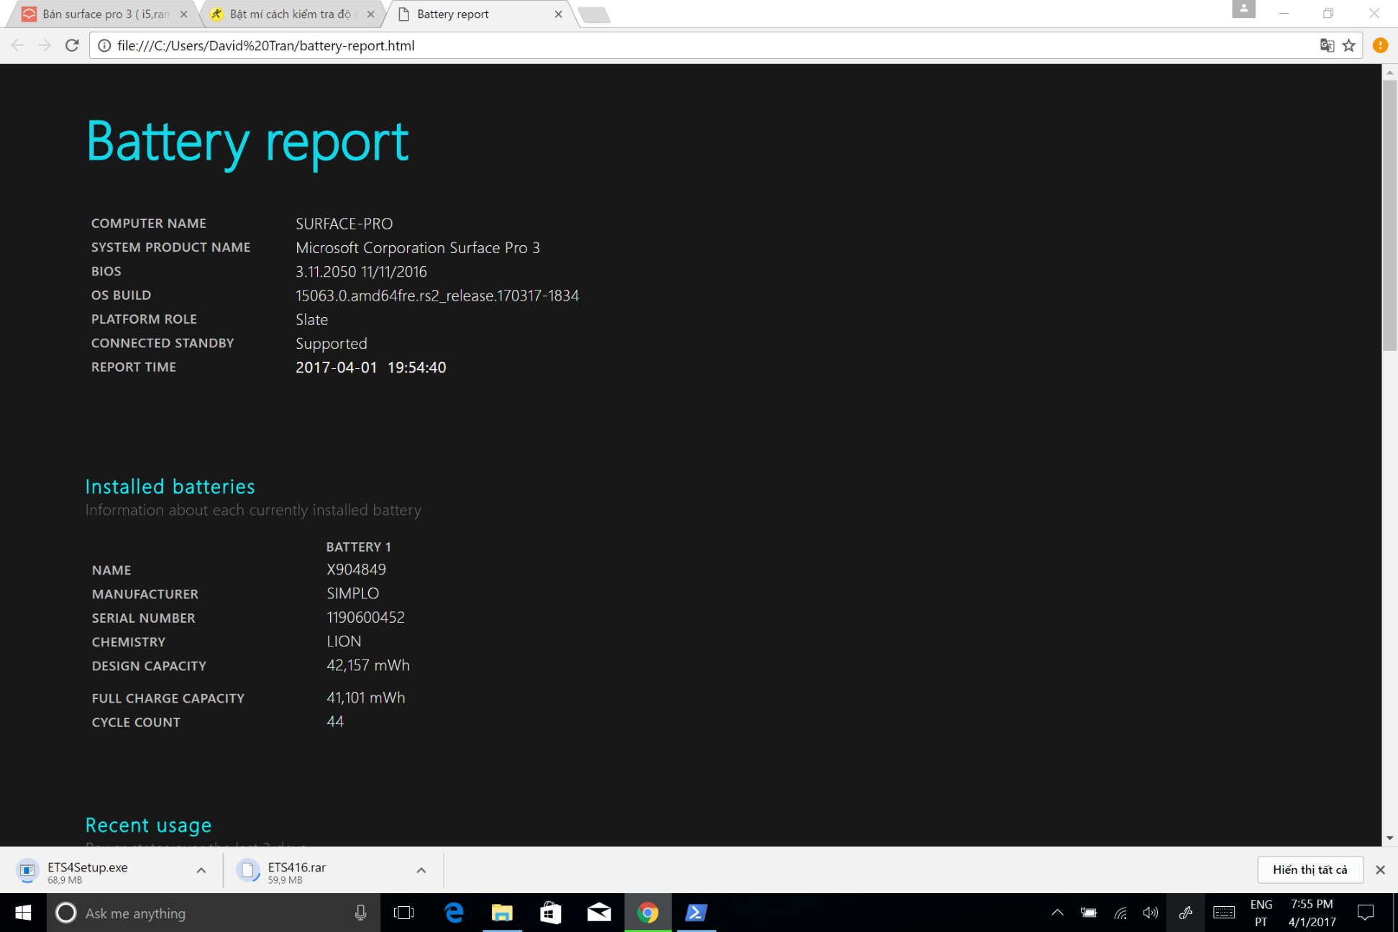Open battery status tray icon
Screen dimensions: 1398x932
[1089, 913]
